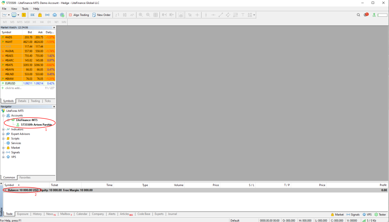389x222 pixels.
Task: Open the Journal tab in Toolbox
Action: click(x=172, y=214)
